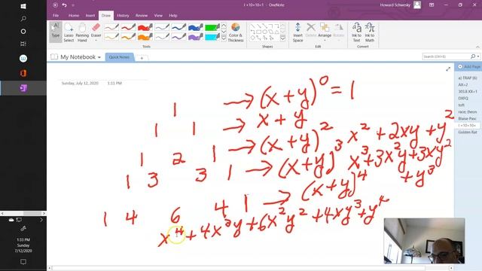Click the Howard Schwesky account name
This screenshot has width=482, height=271.
click(395, 5)
